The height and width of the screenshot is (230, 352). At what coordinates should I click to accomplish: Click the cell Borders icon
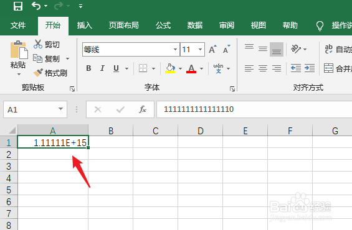coord(143,68)
